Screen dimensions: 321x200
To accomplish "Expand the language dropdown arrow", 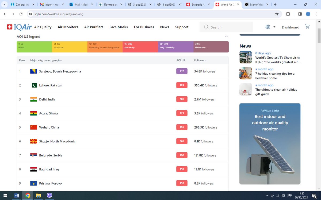I will [x=274, y=27].
